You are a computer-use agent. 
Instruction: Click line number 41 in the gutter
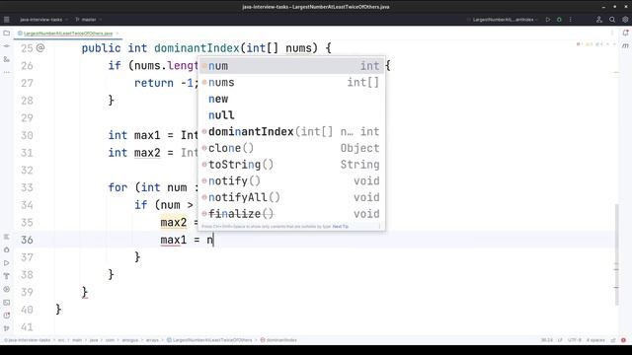27,326
